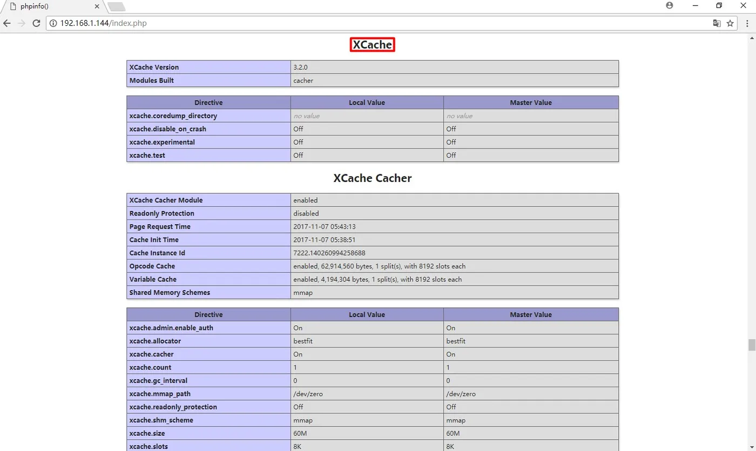Image resolution: width=756 pixels, height=451 pixels.
Task: Click xcache.coredump_directory directive name
Action: point(173,116)
